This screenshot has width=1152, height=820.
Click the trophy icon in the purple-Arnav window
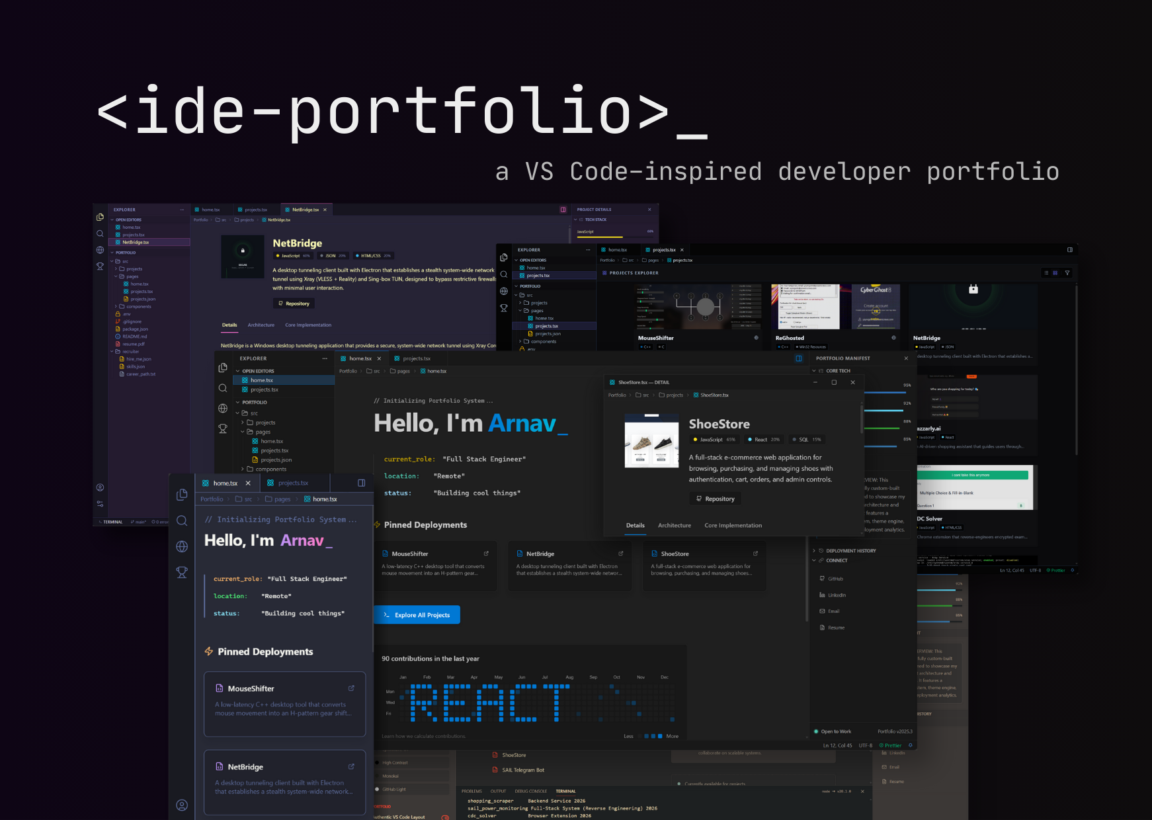click(182, 572)
